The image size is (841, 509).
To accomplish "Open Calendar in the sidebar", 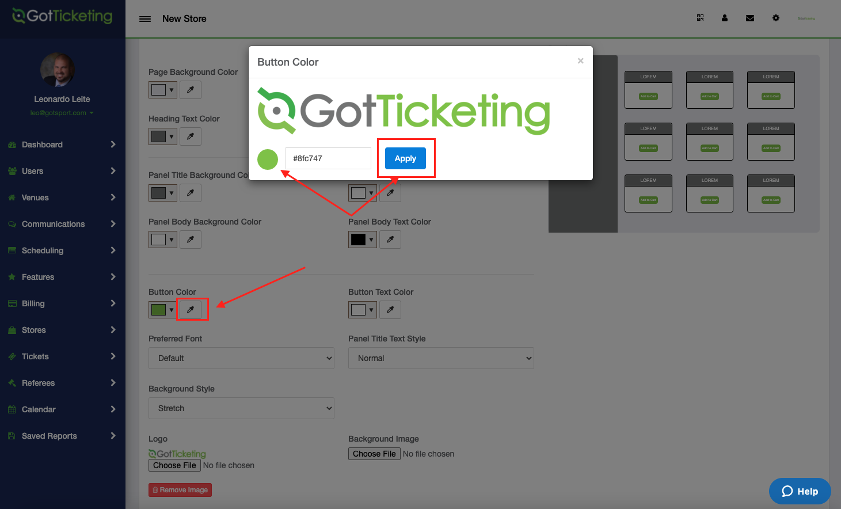I will pyautogui.click(x=62, y=409).
